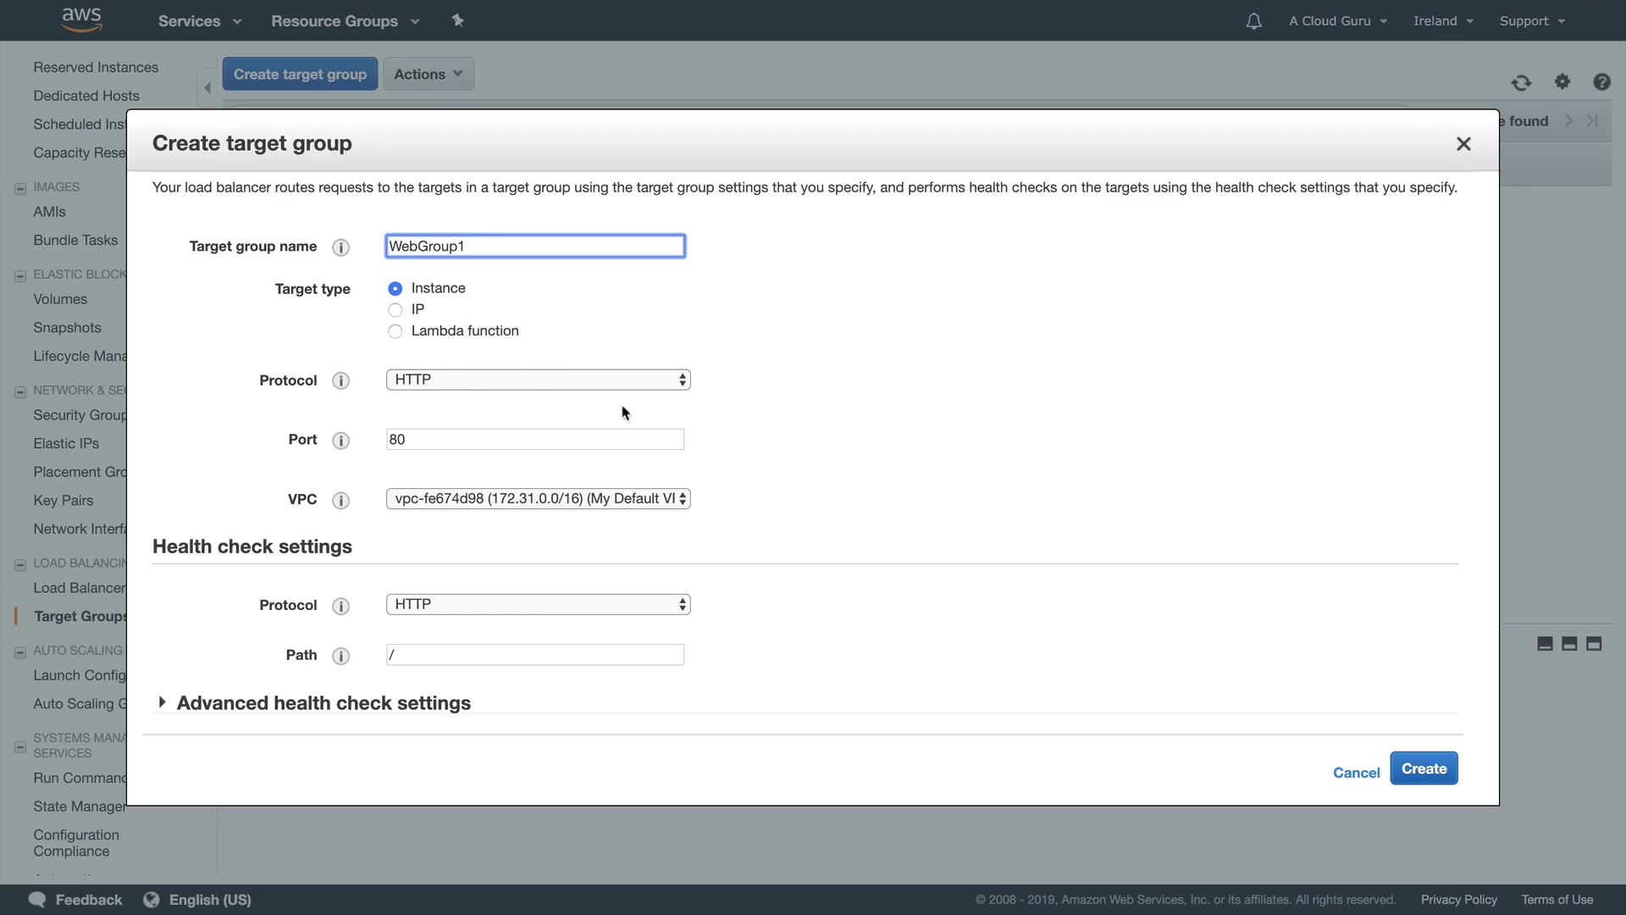1626x915 pixels.
Task: Select the Lambda function target type
Action: (395, 331)
